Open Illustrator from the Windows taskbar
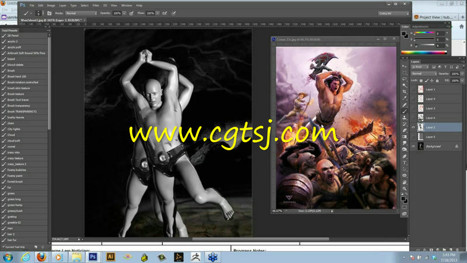 (110, 257)
